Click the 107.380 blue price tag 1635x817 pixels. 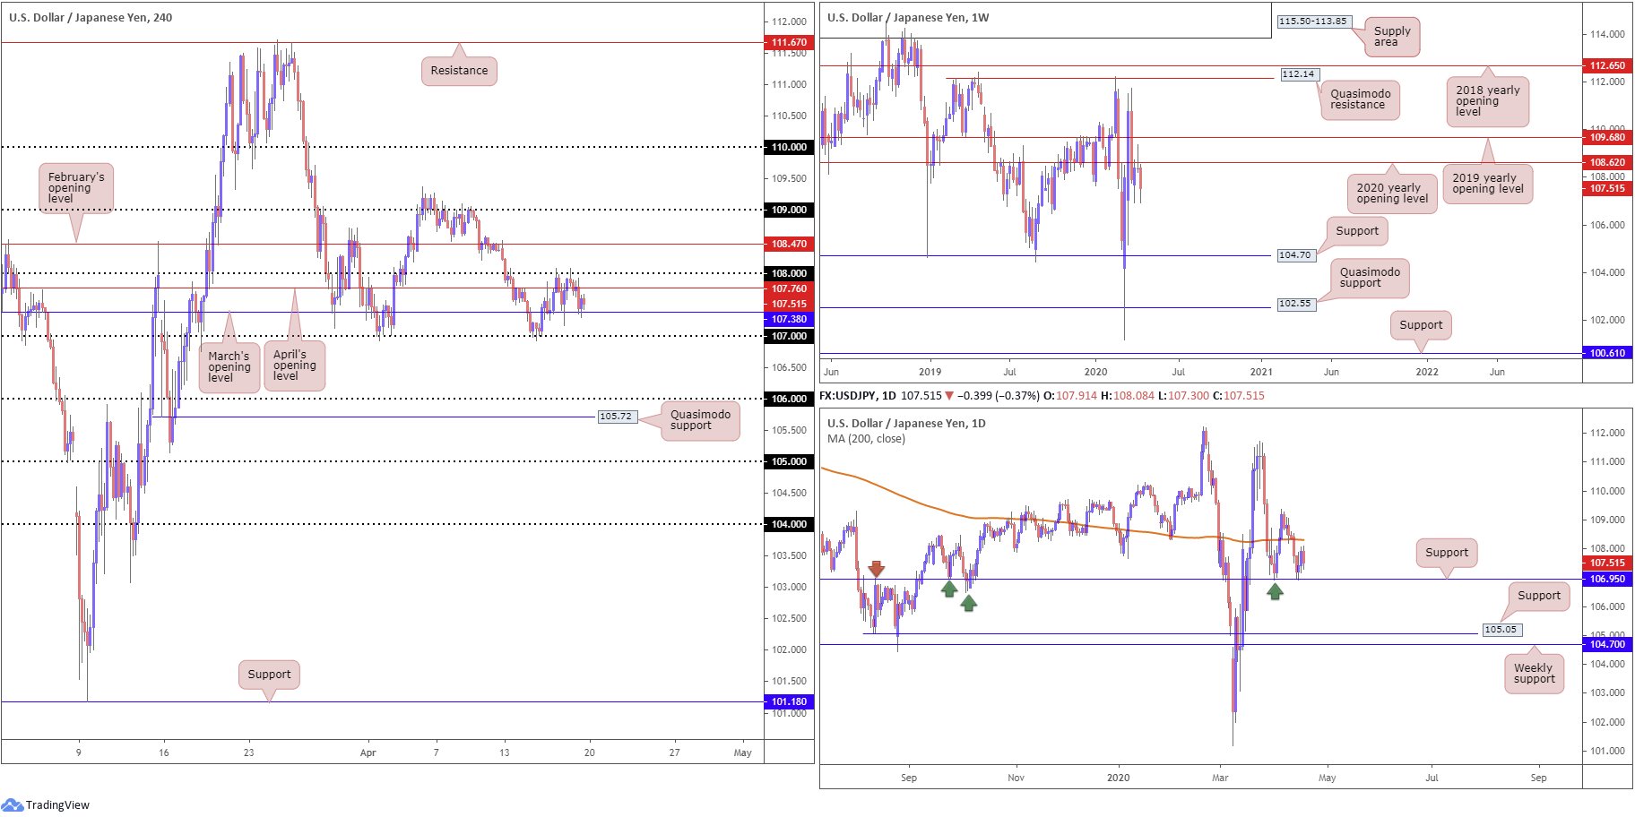(x=789, y=319)
